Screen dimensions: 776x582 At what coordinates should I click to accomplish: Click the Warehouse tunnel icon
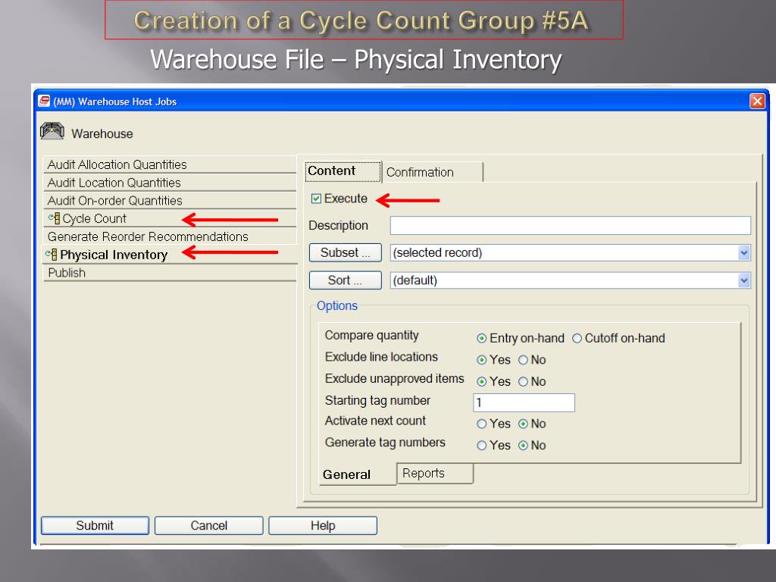(52, 132)
